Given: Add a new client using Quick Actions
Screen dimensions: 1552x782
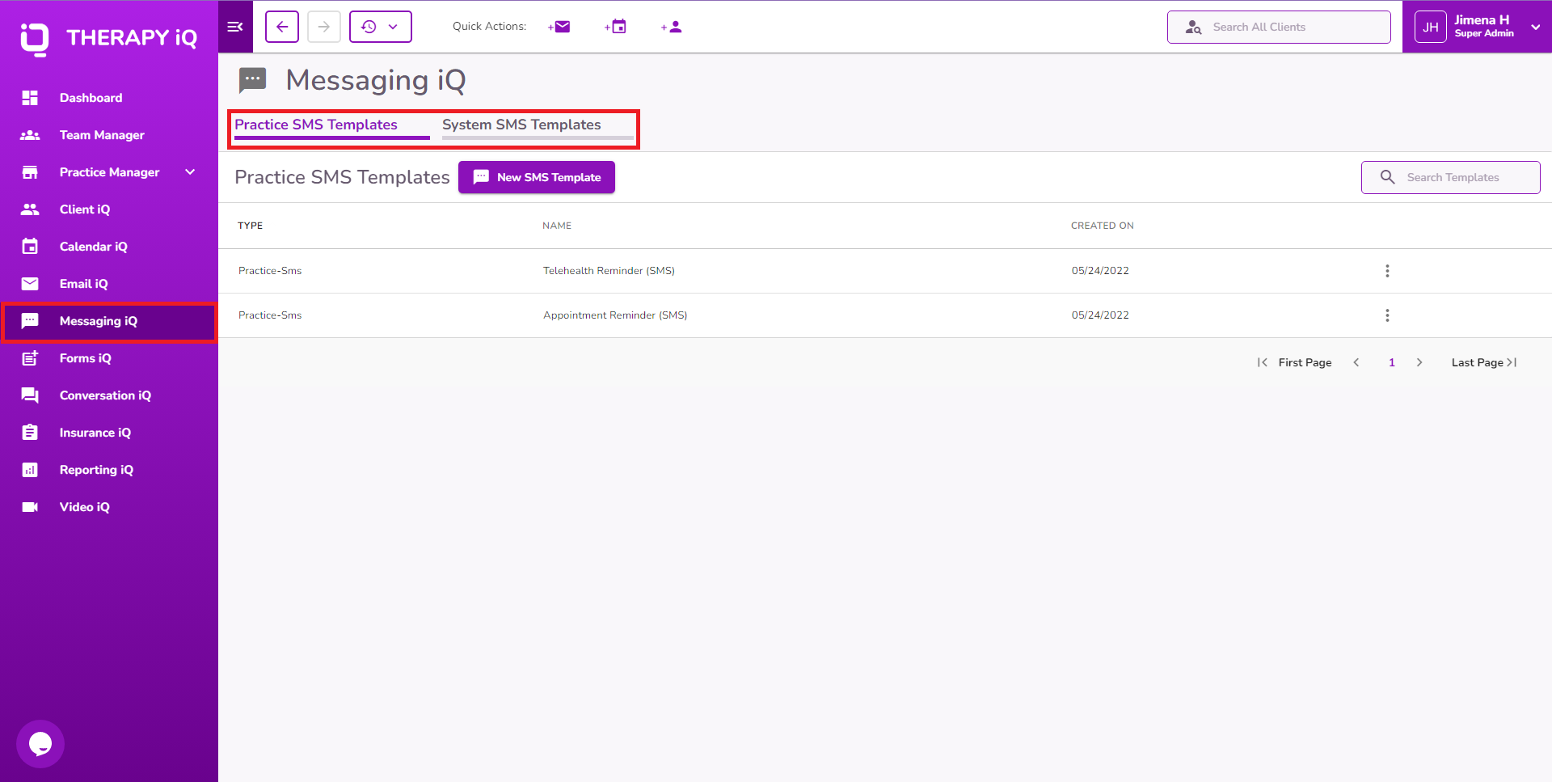Looking at the screenshot, I should pos(671,26).
